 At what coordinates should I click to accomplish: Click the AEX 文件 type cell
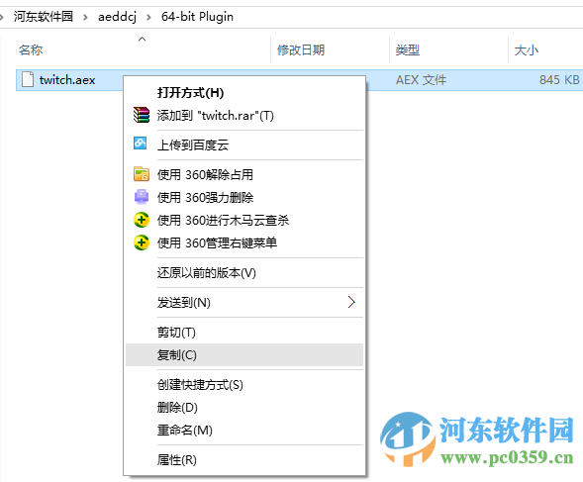click(421, 80)
